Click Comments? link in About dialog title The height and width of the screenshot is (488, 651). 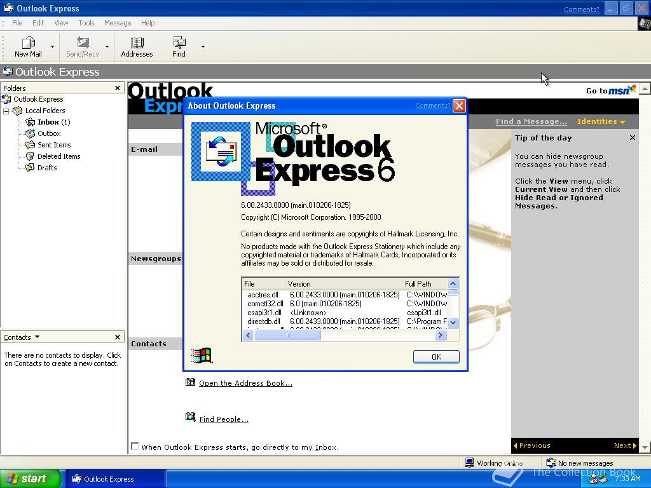(432, 106)
